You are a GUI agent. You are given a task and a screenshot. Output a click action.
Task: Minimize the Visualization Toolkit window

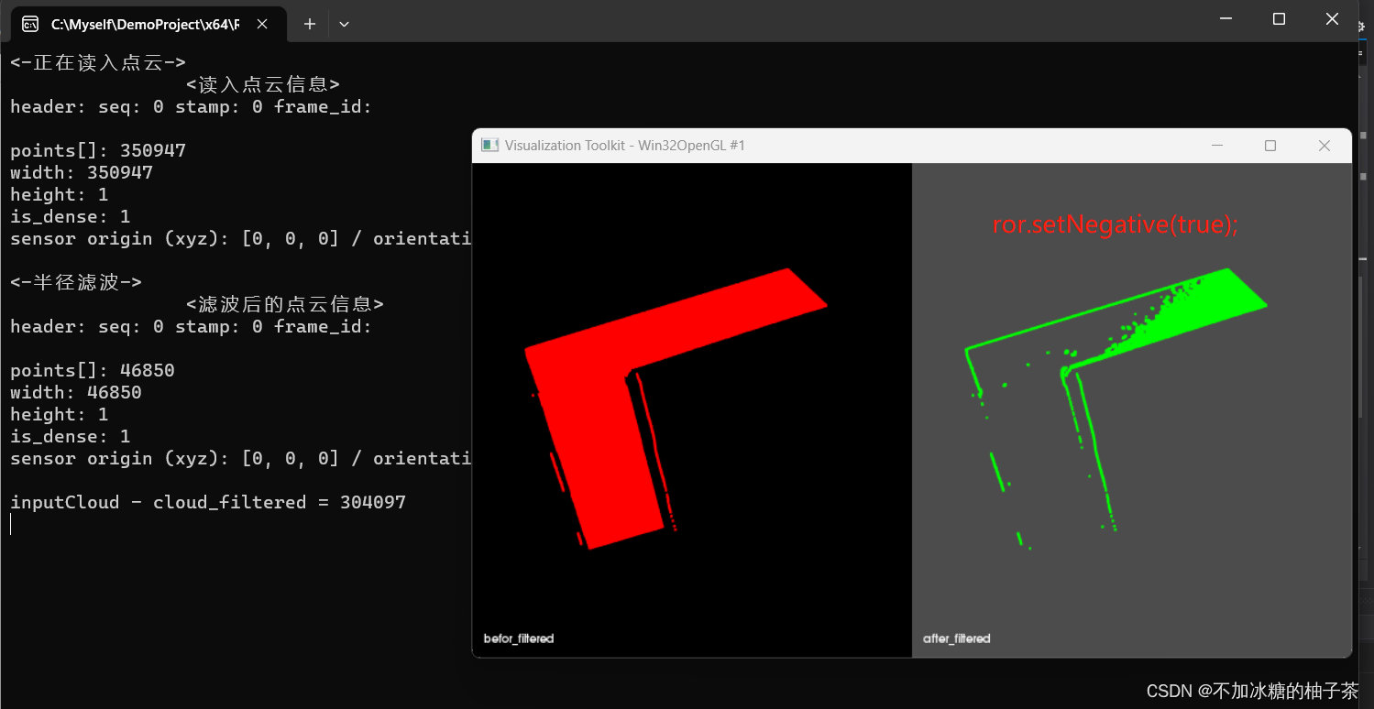1217,146
